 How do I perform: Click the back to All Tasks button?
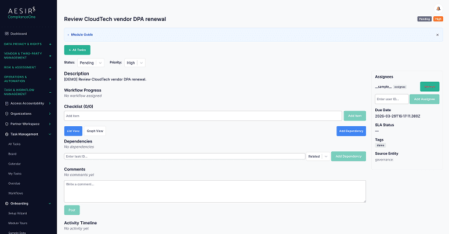77,50
